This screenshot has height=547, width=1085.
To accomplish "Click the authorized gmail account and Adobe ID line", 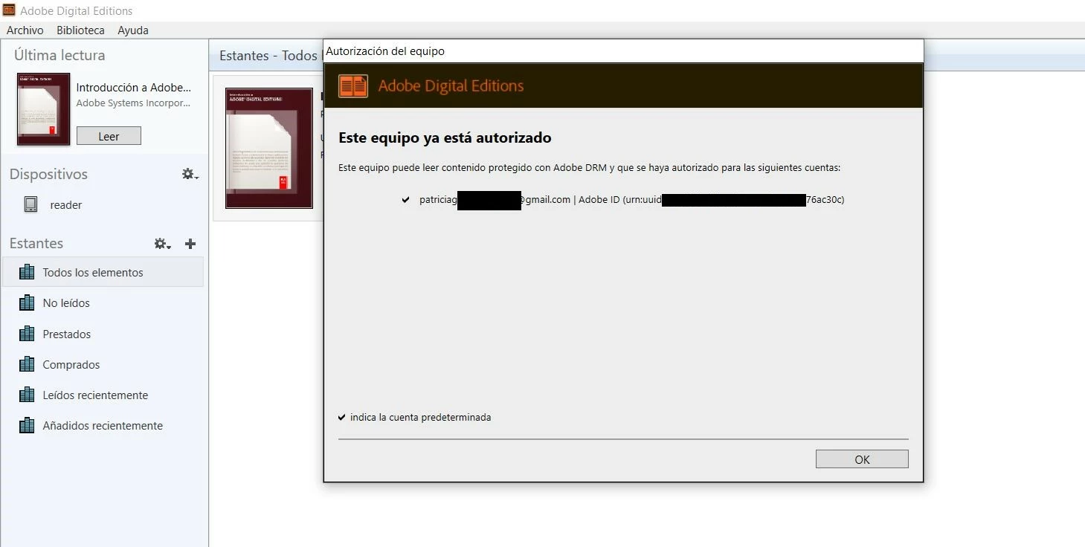I will 631,199.
